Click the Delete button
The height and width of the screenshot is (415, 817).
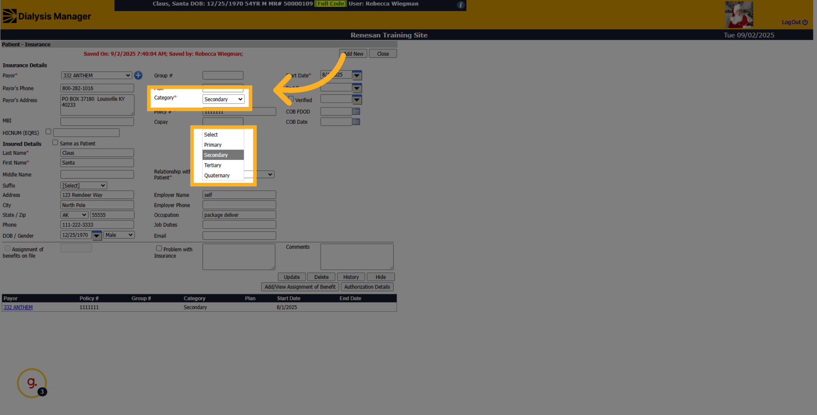(321, 277)
